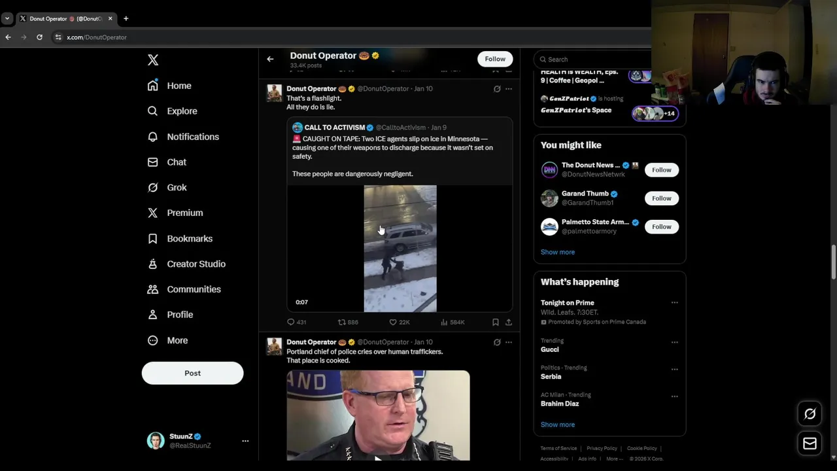This screenshot has height=471, width=837.
Task: Open more options on the Portland post
Action: (509, 342)
